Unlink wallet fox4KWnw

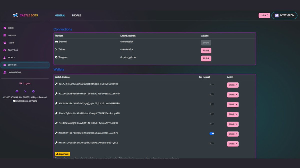[x=233, y=124]
